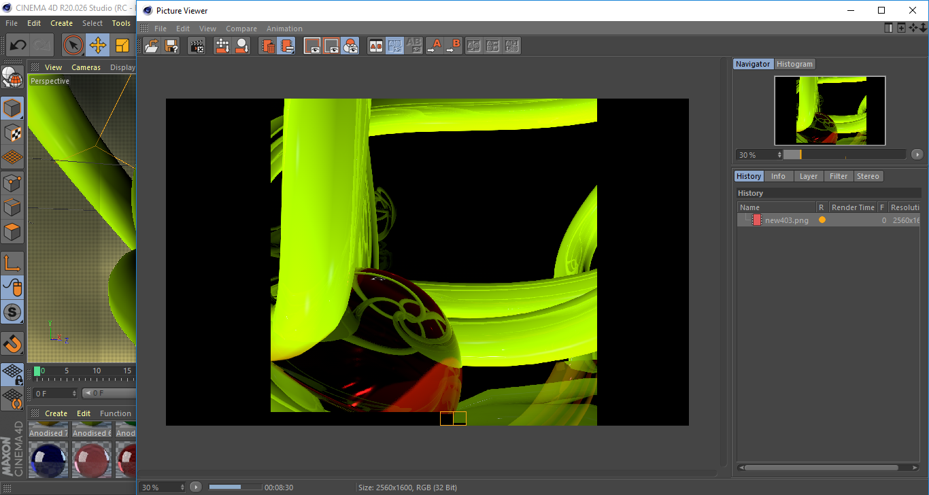Switch to the Layer tab
The height and width of the screenshot is (495, 929).
809,176
